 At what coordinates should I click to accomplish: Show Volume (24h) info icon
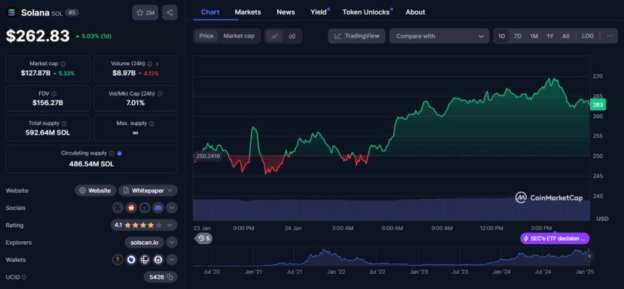click(149, 64)
